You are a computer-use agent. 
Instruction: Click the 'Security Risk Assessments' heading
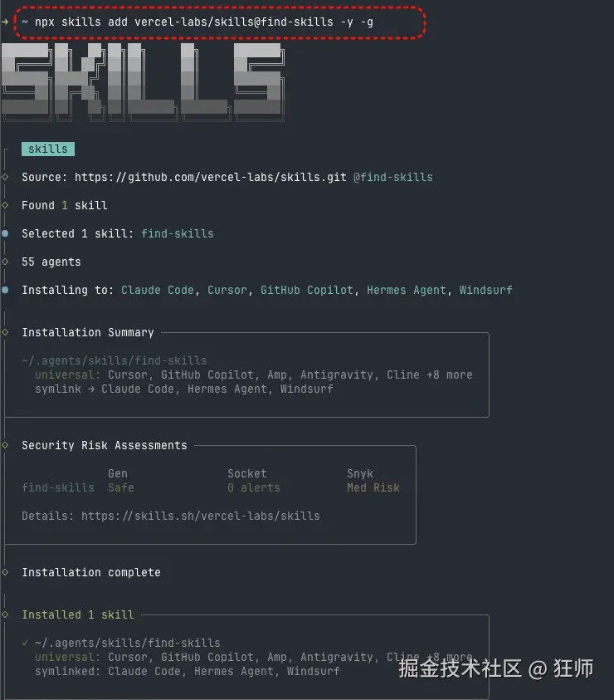[x=105, y=446]
